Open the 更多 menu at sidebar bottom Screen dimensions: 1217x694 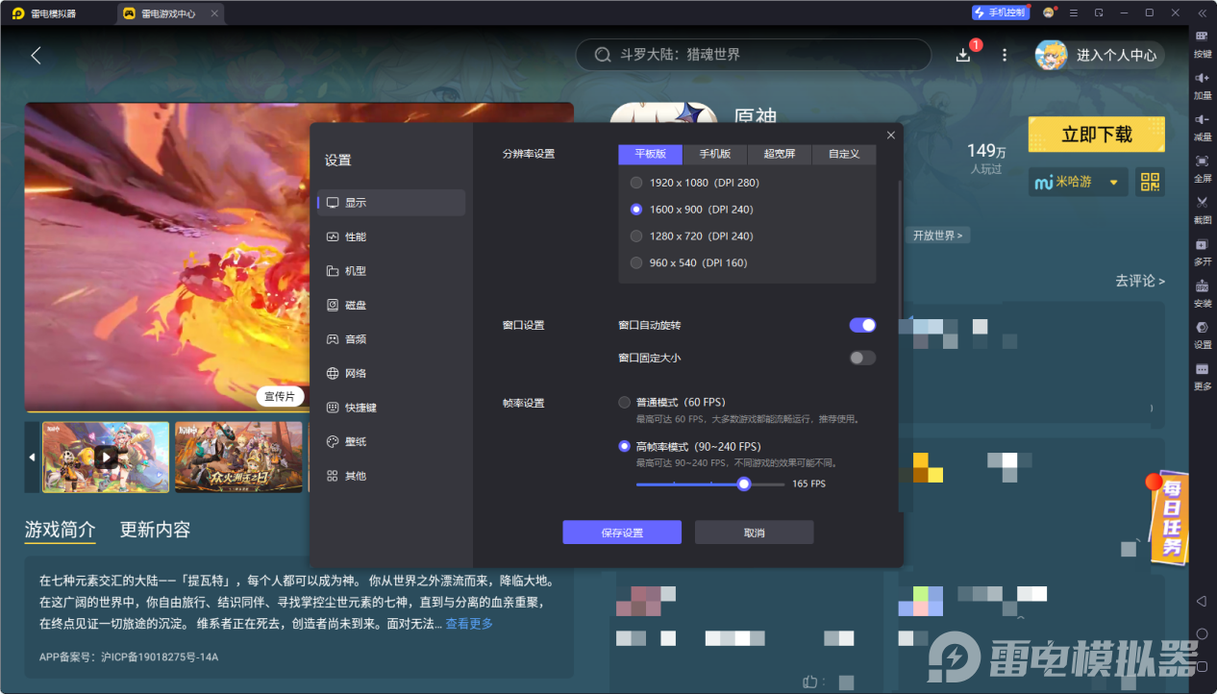pos(1202,379)
